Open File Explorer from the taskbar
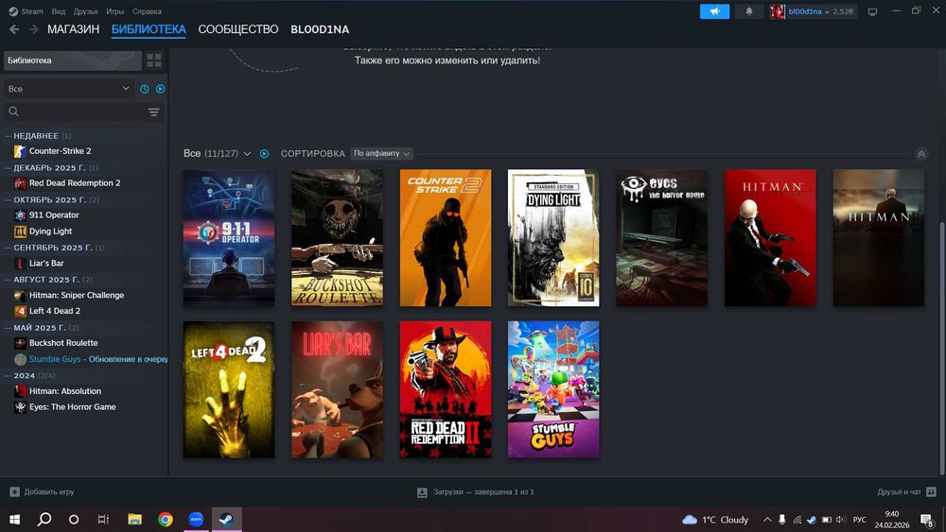 pos(134,520)
